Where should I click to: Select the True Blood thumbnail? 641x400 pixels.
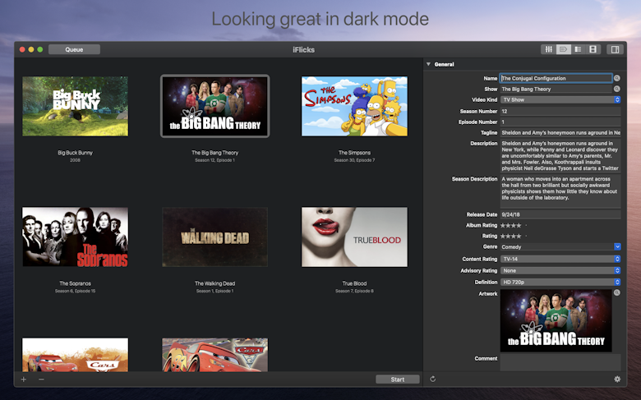[x=354, y=237]
